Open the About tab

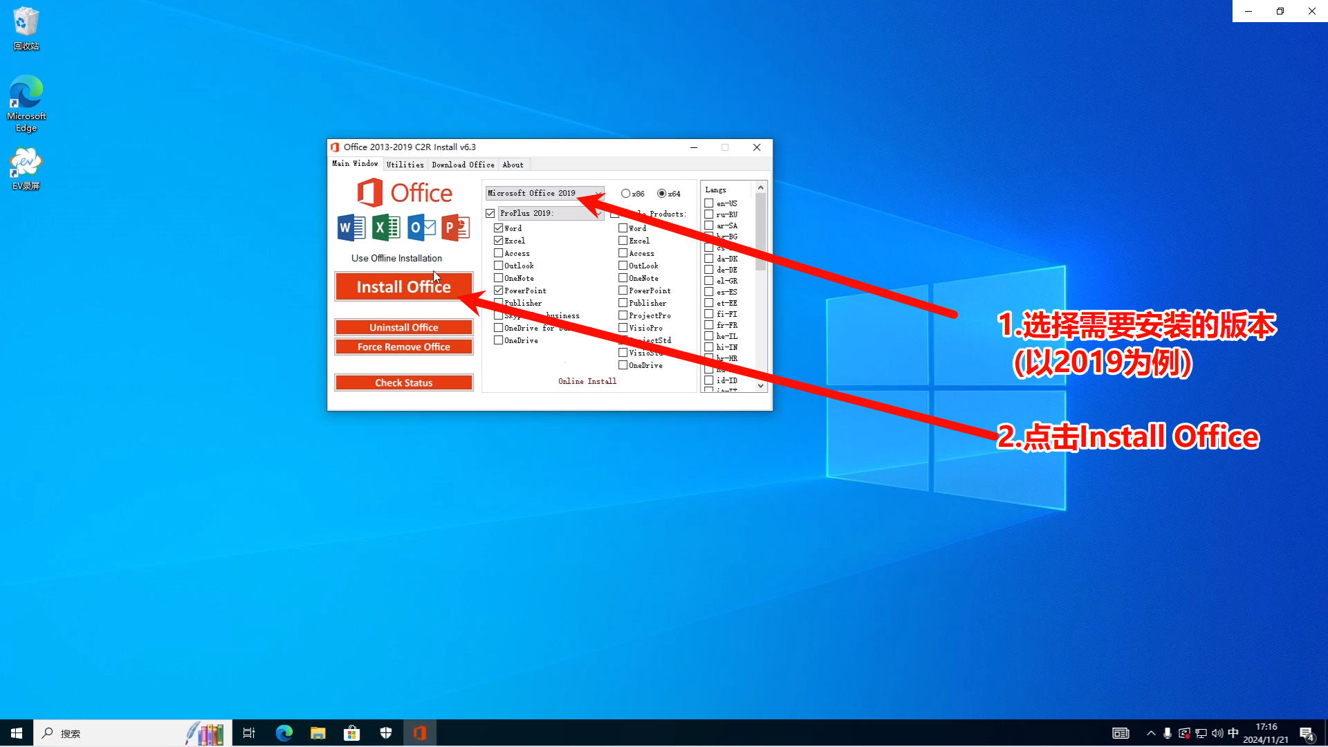(x=513, y=165)
